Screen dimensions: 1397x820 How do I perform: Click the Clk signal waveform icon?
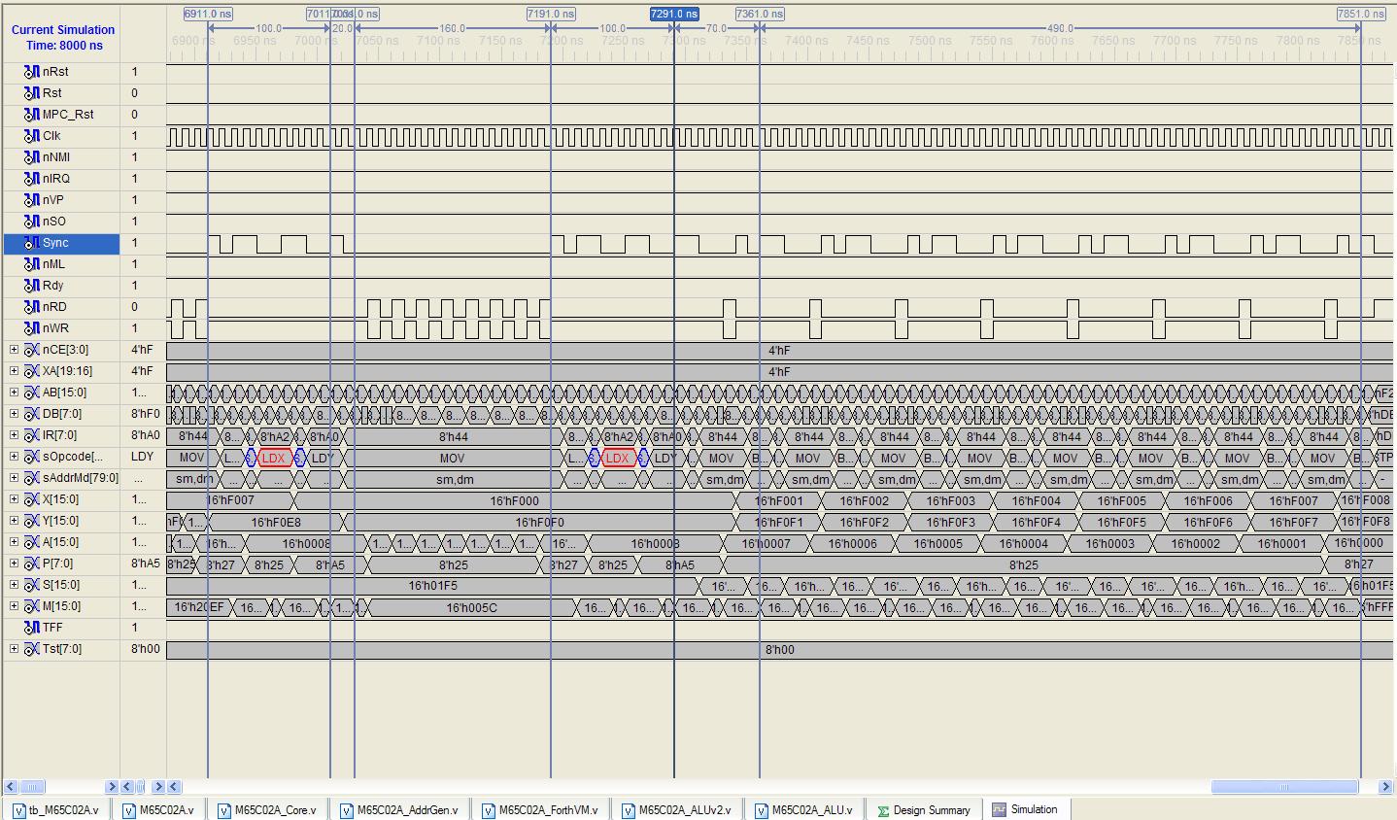click(32, 136)
